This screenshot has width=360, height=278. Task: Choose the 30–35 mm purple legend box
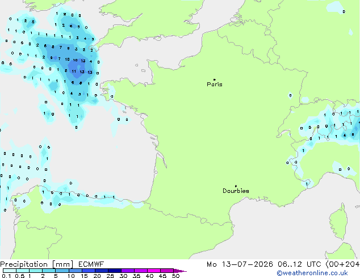[x=127, y=271]
